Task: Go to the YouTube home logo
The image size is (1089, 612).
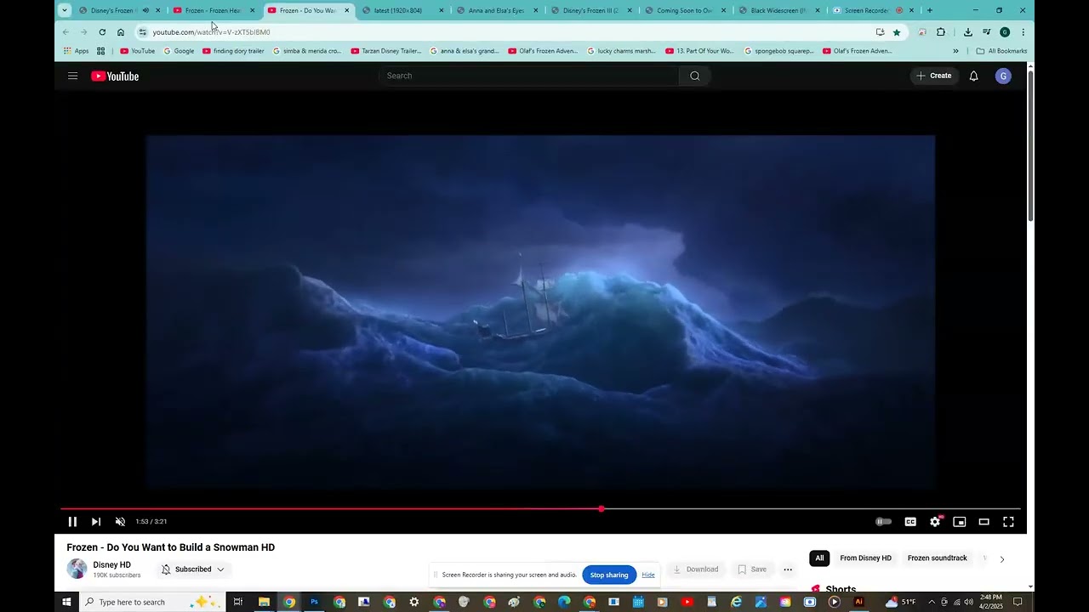Action: tap(115, 76)
